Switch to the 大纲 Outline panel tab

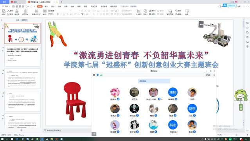tap(17, 20)
